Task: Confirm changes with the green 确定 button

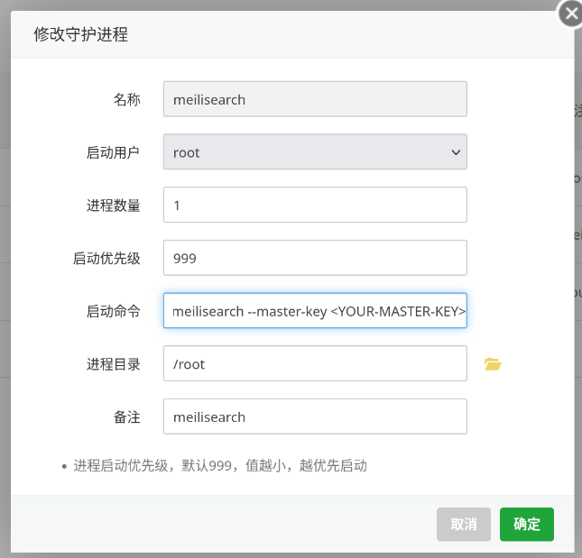Action: (x=526, y=525)
